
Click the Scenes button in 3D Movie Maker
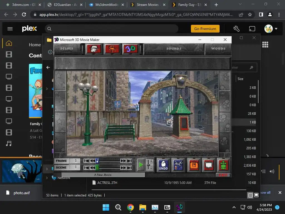[x=67, y=48]
